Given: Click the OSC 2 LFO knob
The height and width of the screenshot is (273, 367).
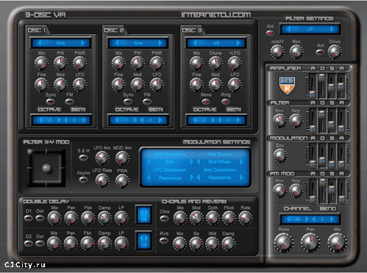Looking at the screenshot, I should 157,84.
